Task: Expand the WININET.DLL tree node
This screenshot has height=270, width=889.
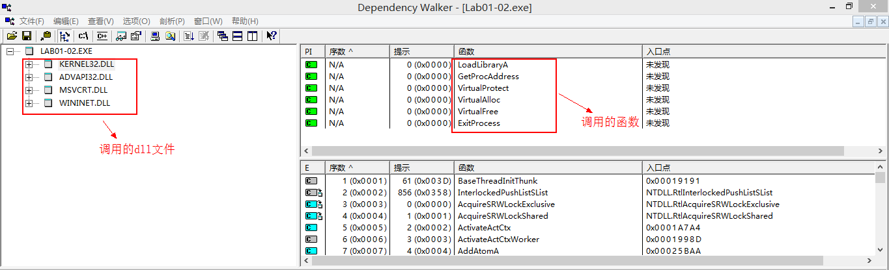Action: [x=29, y=103]
